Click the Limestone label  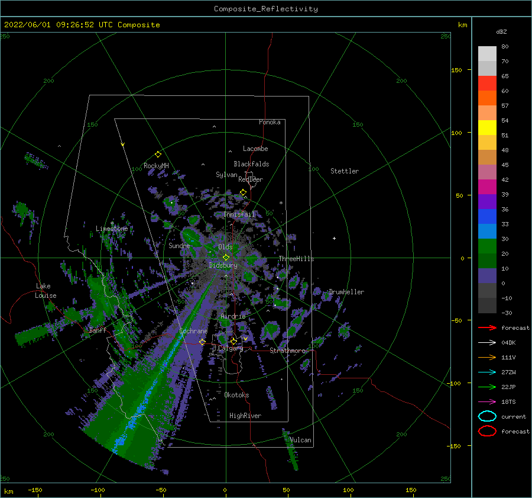pyautogui.click(x=112, y=229)
